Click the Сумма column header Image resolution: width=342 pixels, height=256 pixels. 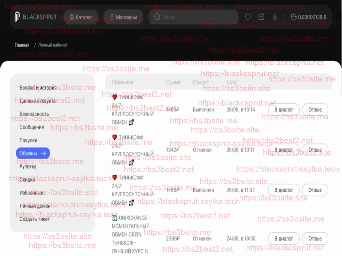pos(173,82)
